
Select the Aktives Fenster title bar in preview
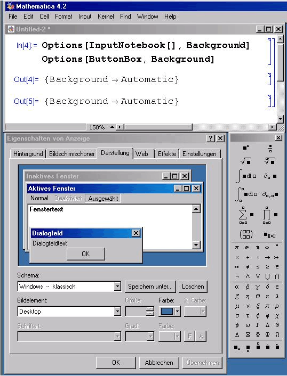(x=114, y=189)
